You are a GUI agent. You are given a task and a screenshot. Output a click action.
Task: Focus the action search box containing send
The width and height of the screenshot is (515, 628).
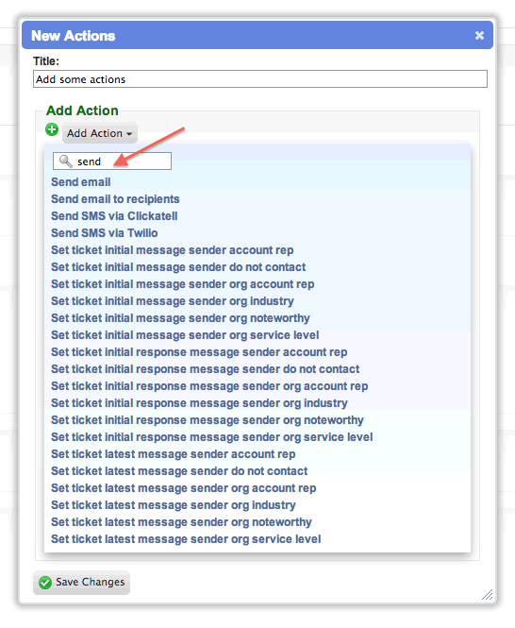pos(112,161)
